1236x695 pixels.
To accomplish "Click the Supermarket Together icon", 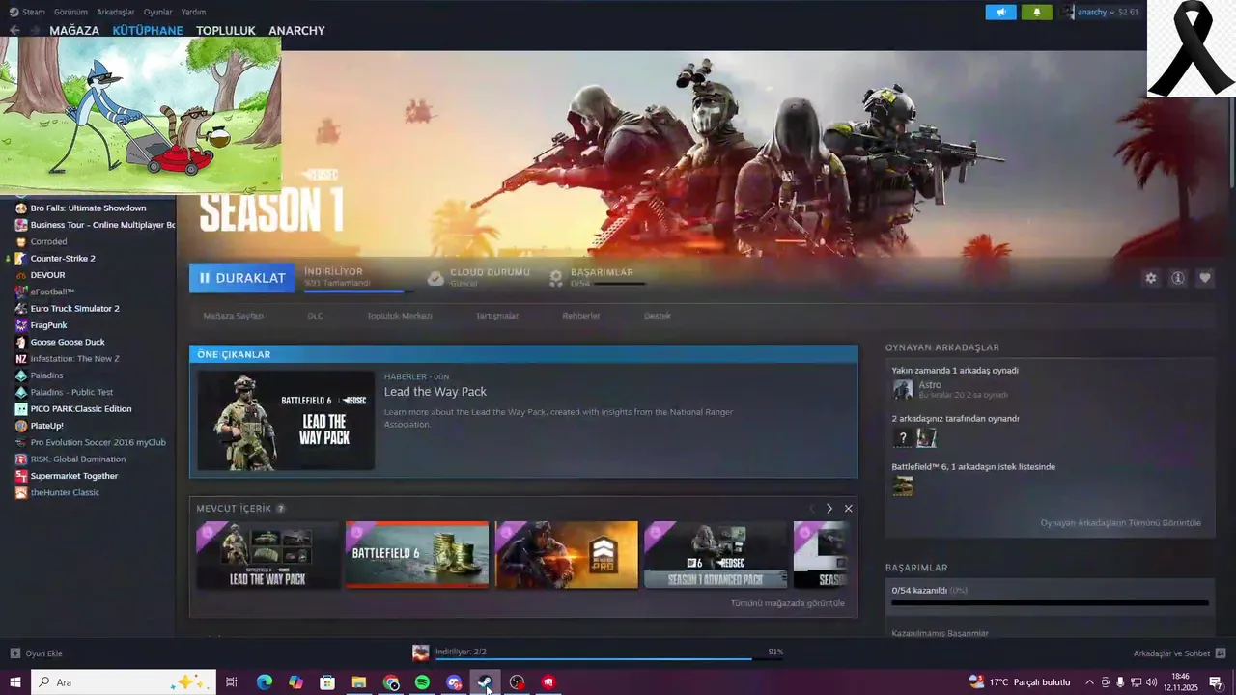I will click(21, 476).
